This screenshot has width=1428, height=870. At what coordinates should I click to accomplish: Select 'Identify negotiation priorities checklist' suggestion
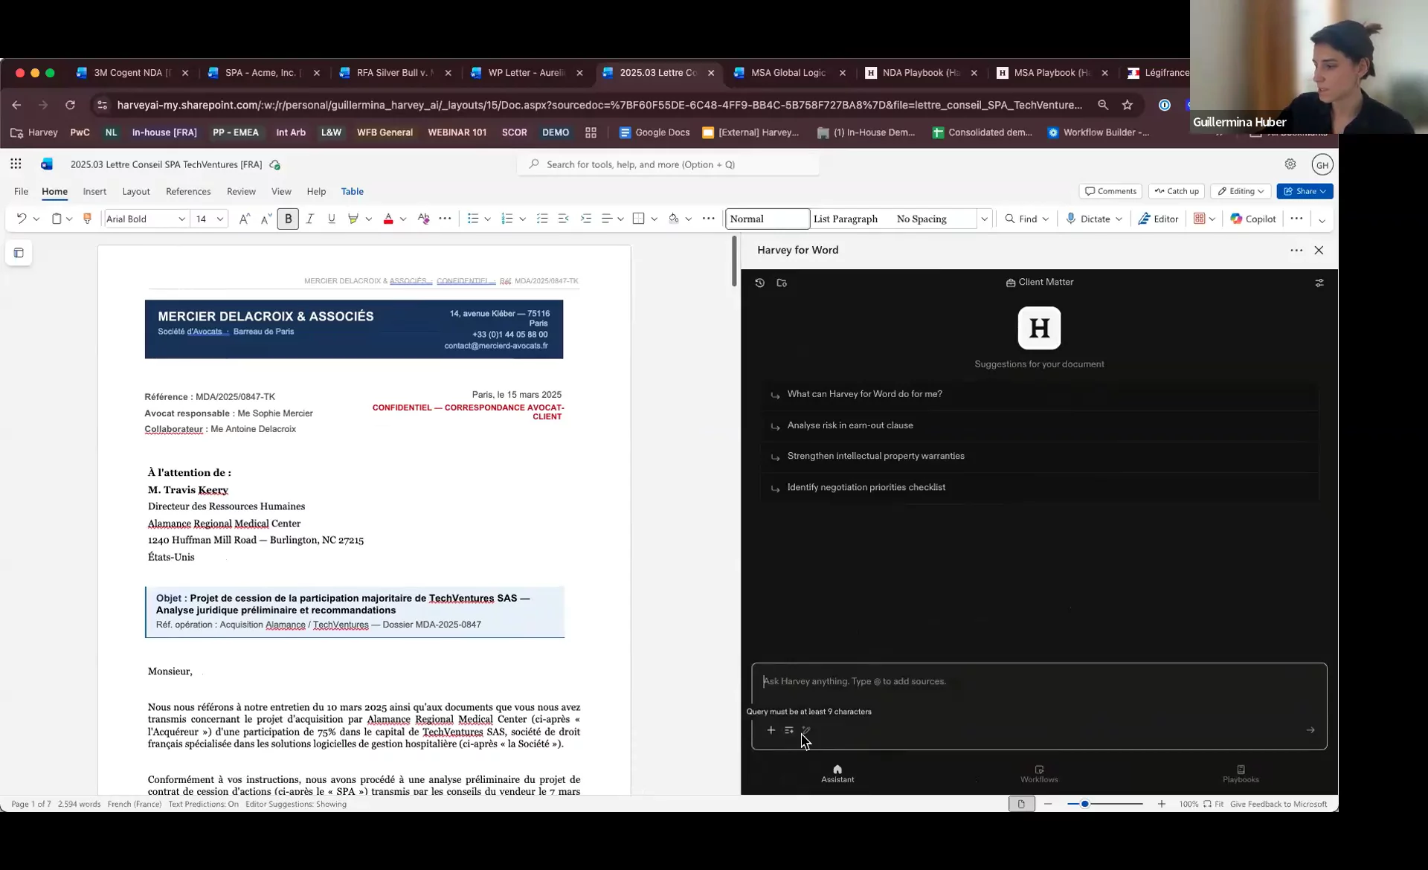1040,487
